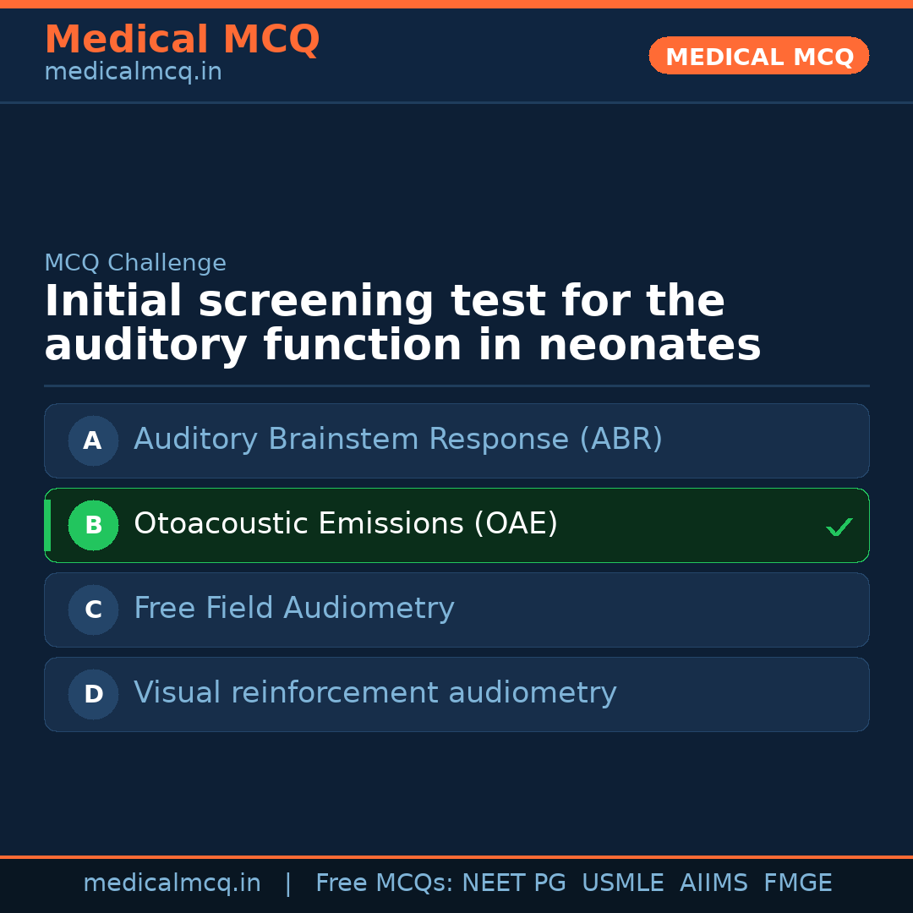Click the orange MEDICAL MCQ badge
The width and height of the screenshot is (913, 913).
click(758, 56)
